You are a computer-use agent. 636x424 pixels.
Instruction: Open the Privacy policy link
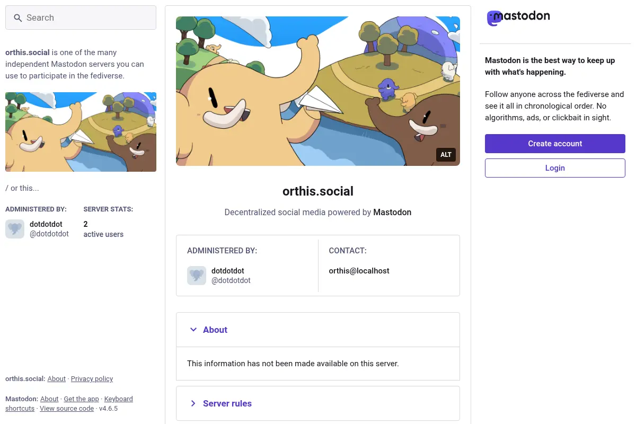point(92,379)
